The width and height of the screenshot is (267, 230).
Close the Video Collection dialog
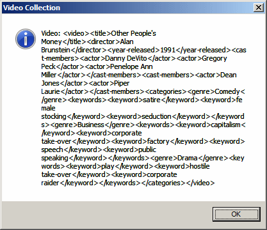pos(258,8)
